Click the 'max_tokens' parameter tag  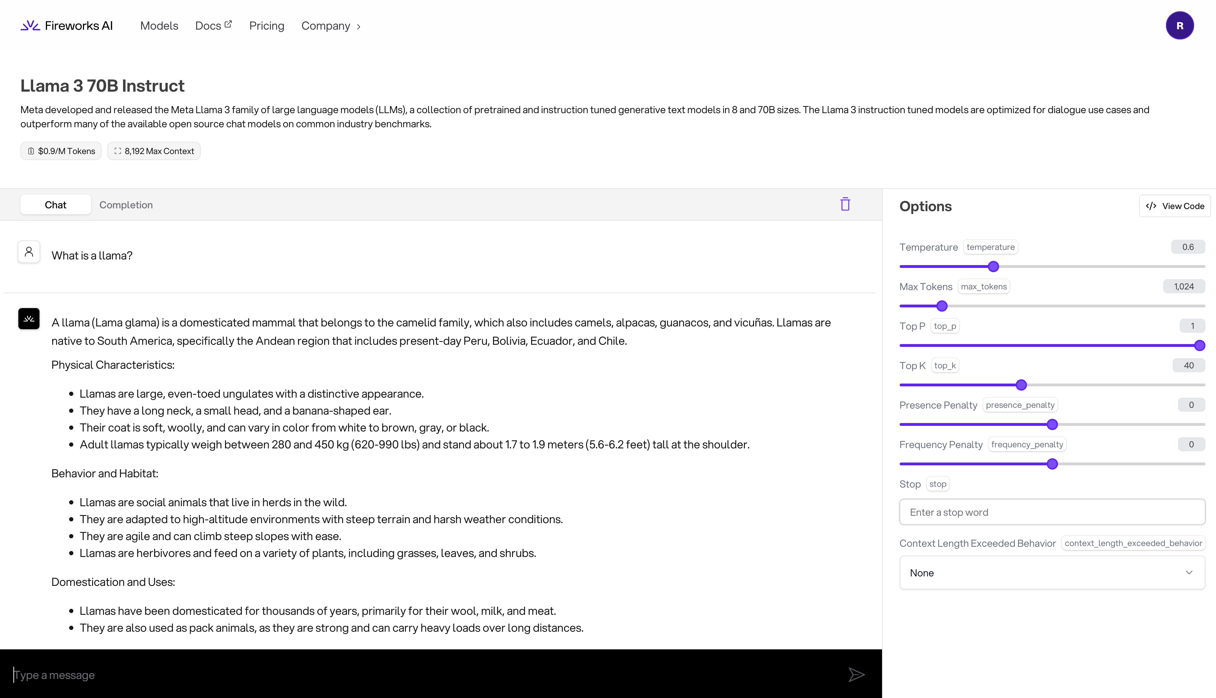[984, 286]
